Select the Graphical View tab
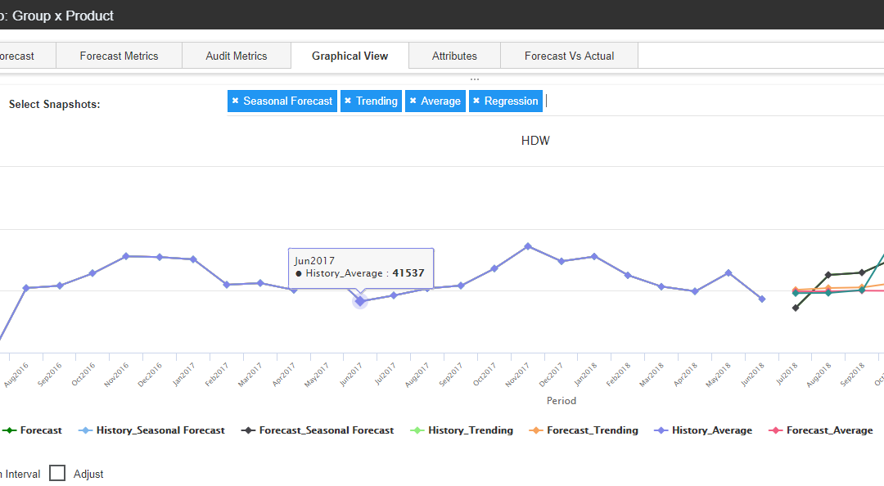The image size is (884, 486). pyautogui.click(x=350, y=56)
